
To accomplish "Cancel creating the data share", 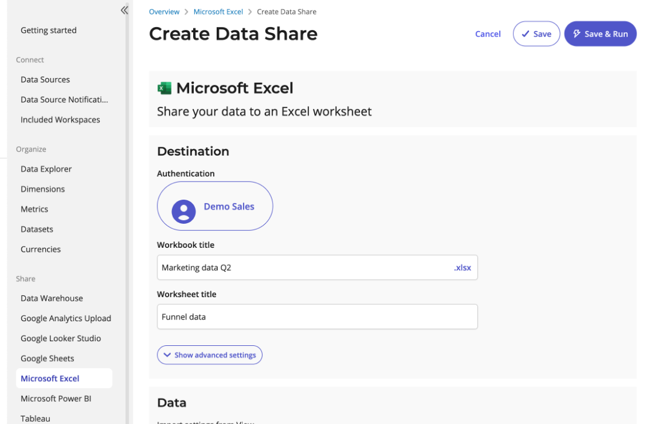I will point(488,34).
